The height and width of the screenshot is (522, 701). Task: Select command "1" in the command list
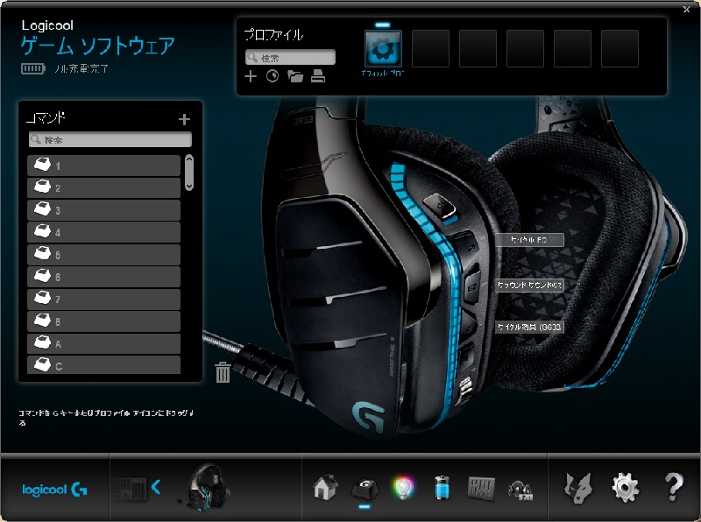pos(103,166)
